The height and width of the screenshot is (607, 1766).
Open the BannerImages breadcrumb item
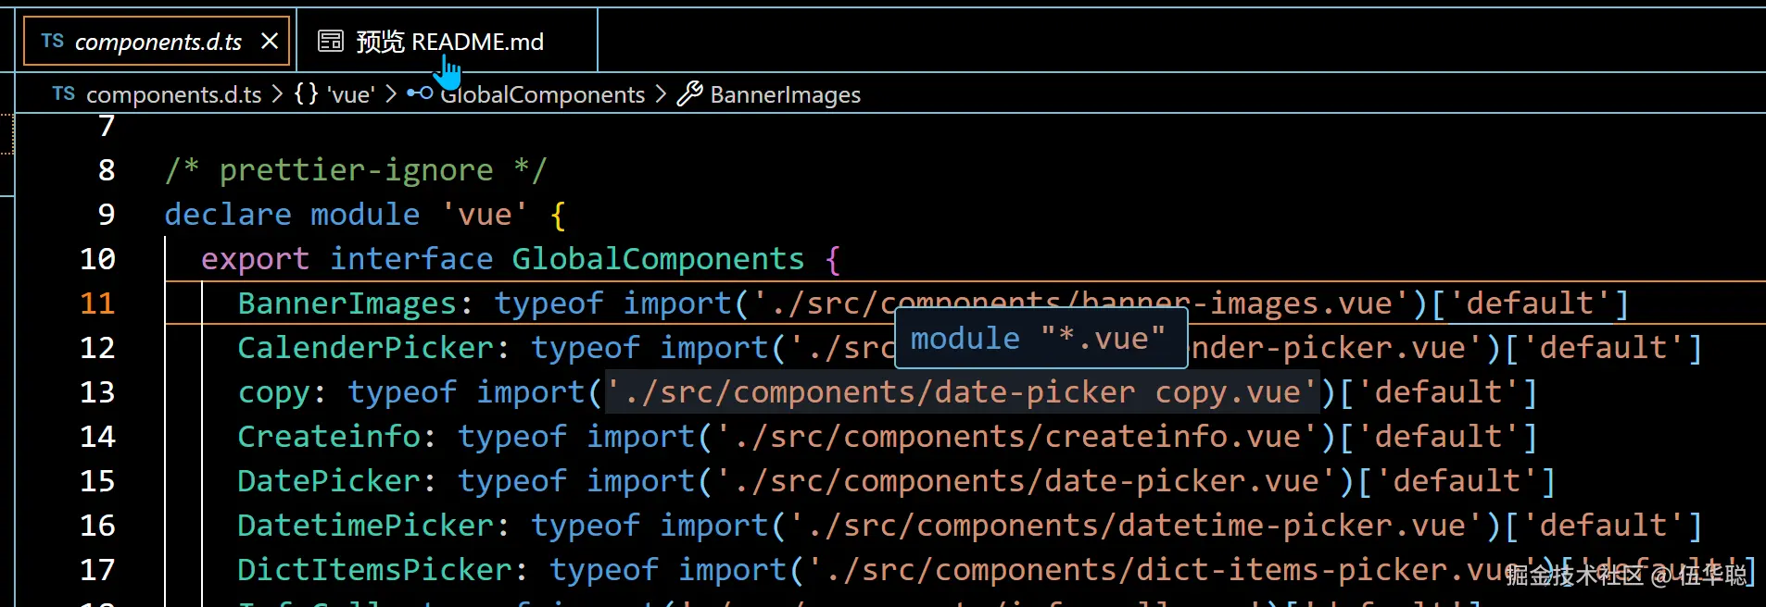(785, 94)
